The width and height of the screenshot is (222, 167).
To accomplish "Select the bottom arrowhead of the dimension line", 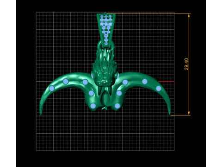I will click(x=189, y=113).
